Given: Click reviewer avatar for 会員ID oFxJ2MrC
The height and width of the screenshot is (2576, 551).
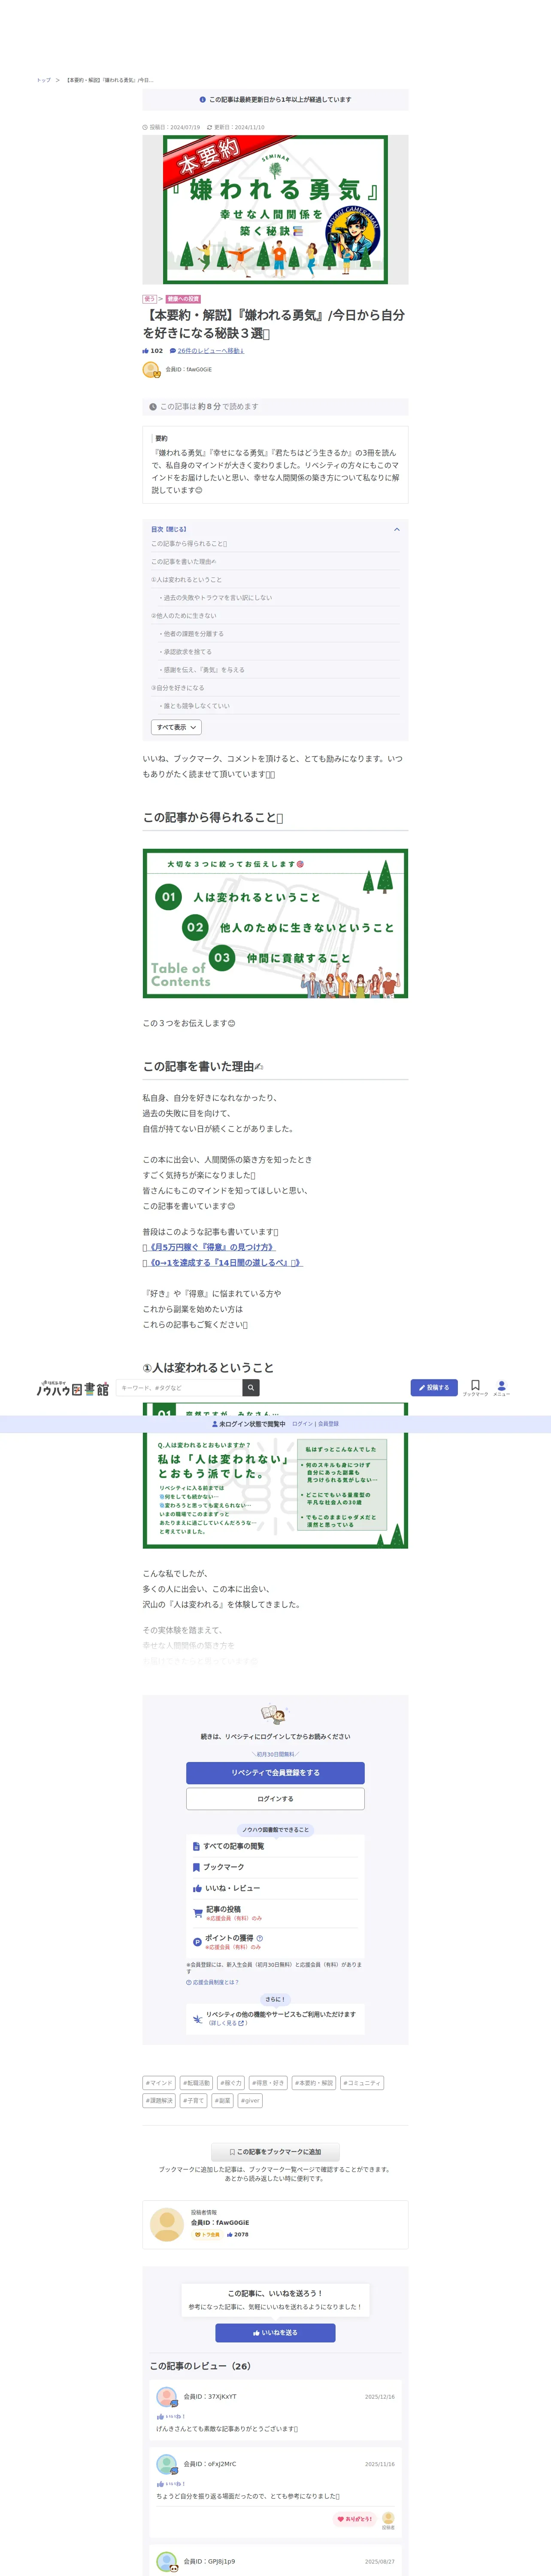Looking at the screenshot, I should click(x=167, y=2464).
